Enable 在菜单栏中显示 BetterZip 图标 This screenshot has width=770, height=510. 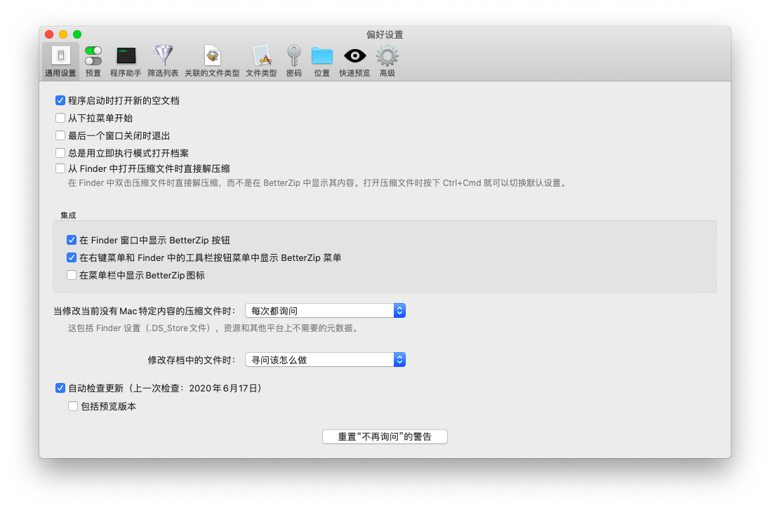point(72,275)
